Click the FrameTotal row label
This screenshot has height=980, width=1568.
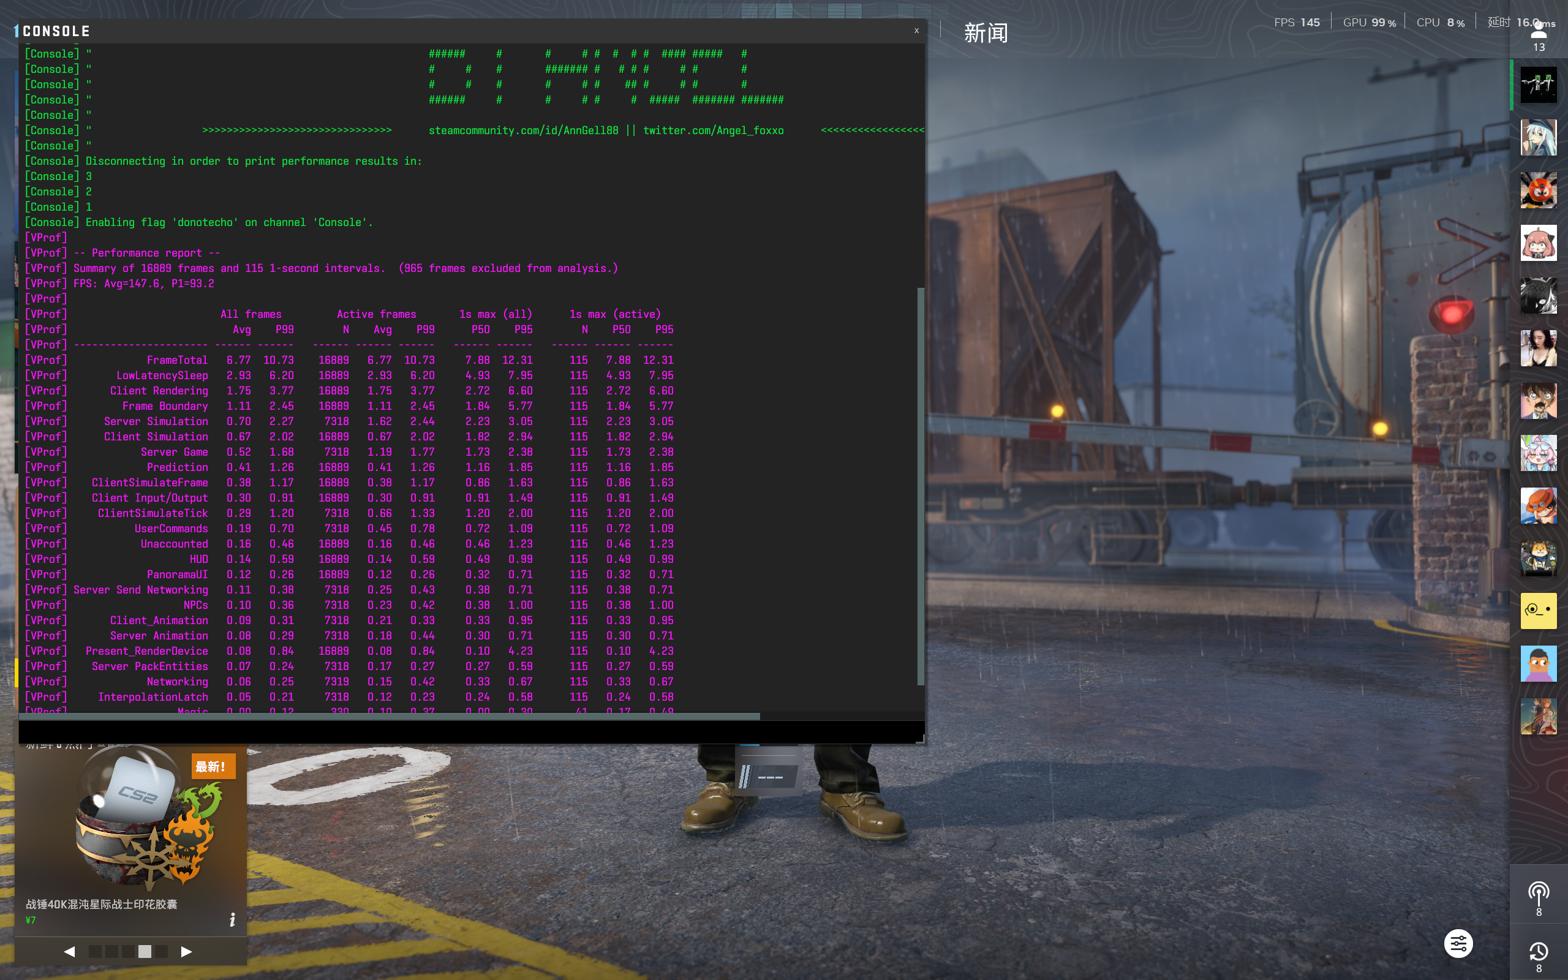177,360
